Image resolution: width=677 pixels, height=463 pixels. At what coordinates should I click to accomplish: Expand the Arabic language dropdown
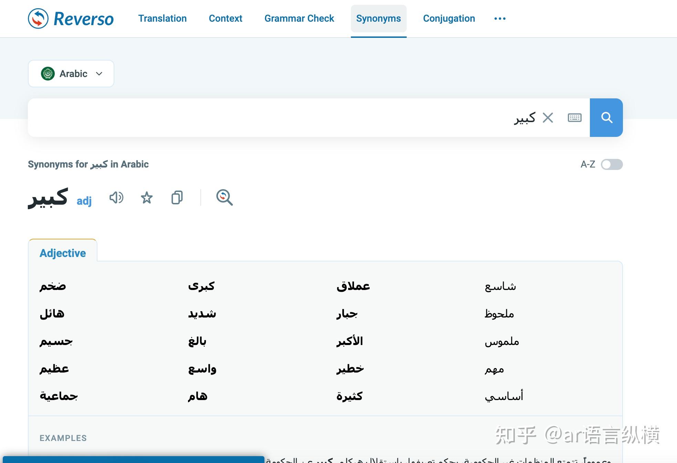(71, 74)
